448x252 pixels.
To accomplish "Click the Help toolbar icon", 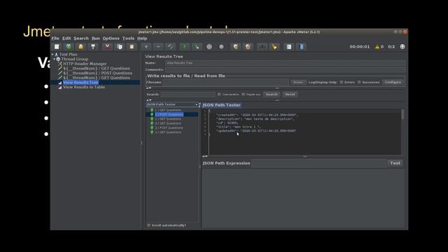I will [x=301, y=47].
